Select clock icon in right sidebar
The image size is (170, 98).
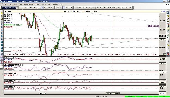coord(168,28)
